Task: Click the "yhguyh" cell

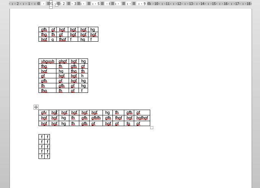Action: click(x=47, y=61)
